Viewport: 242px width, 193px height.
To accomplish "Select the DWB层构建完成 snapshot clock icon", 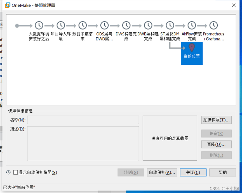I will pyautogui.click(x=148, y=25).
